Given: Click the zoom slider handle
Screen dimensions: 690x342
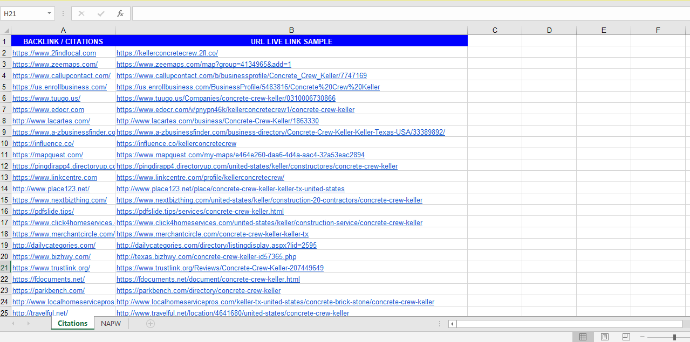Looking at the screenshot, I should (674, 337).
